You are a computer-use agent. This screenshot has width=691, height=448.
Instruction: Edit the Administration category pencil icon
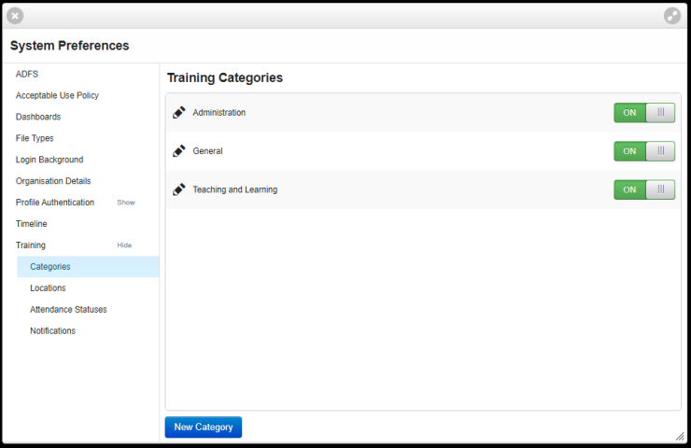(x=179, y=113)
